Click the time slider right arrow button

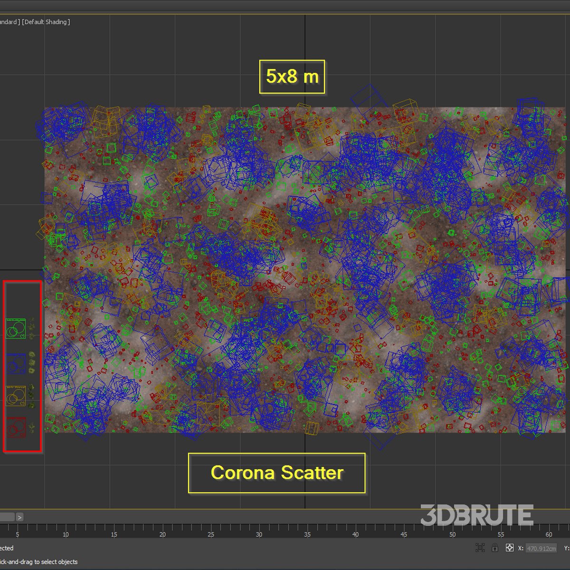[19, 517]
